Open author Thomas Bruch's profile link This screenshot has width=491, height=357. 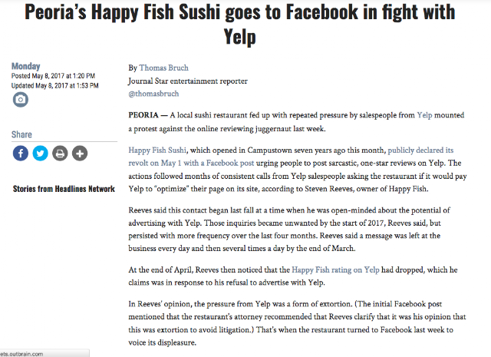pyautogui.click(x=163, y=68)
